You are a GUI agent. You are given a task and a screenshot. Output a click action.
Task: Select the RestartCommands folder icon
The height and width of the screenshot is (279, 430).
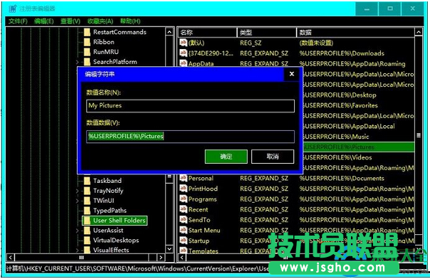(87, 32)
